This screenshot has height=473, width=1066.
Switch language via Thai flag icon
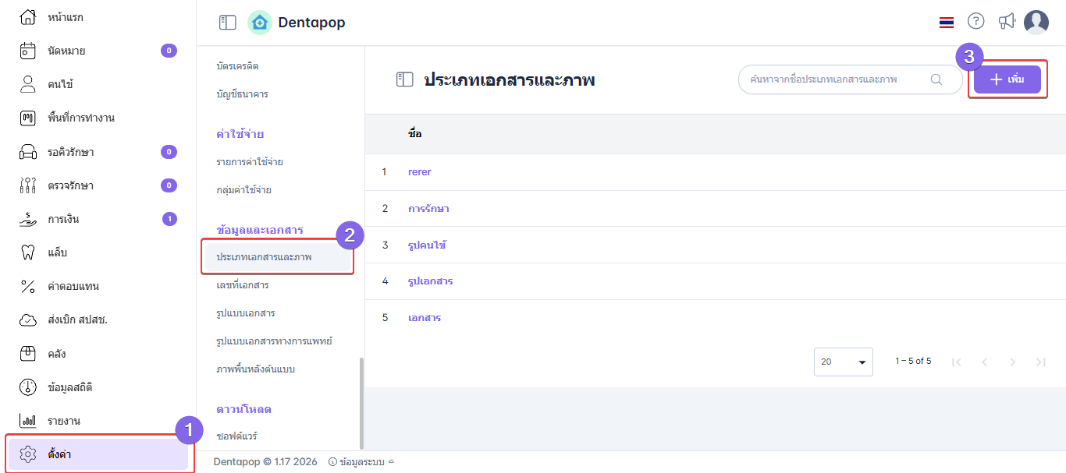click(x=947, y=23)
